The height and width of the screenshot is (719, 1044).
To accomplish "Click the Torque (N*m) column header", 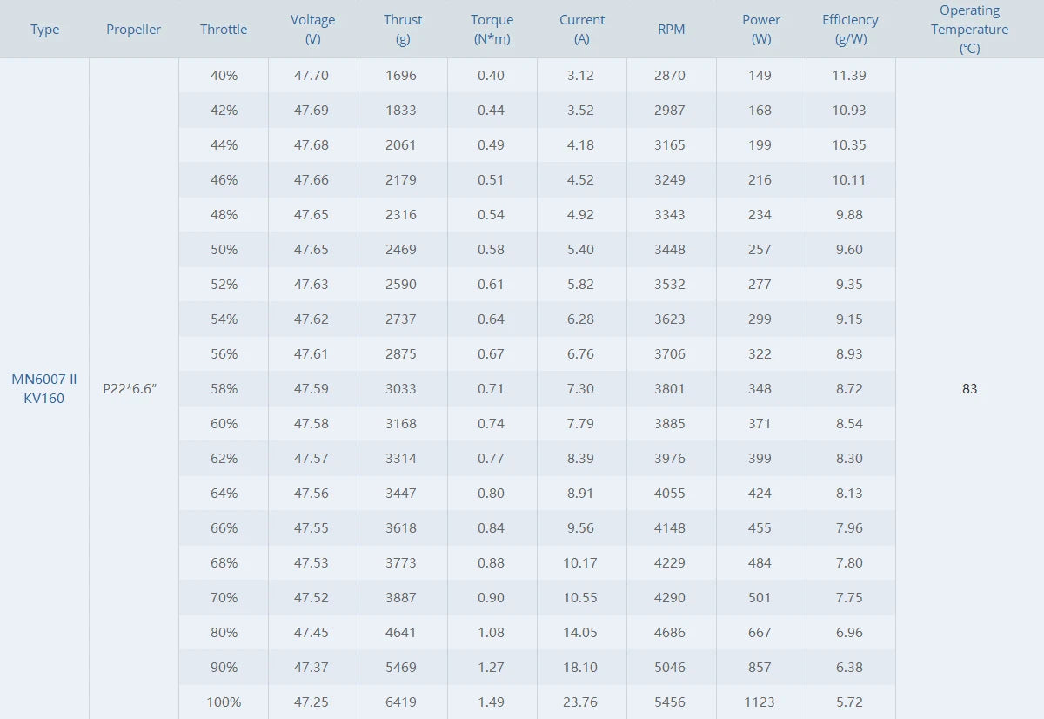I will [492, 30].
